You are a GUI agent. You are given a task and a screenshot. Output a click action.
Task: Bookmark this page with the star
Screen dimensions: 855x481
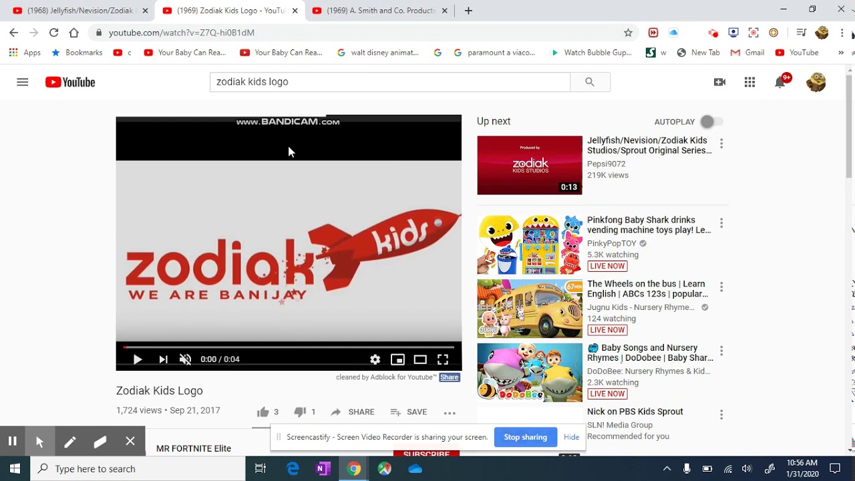pyautogui.click(x=628, y=33)
